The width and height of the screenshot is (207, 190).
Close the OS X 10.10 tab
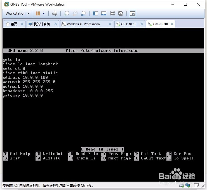point(142,24)
